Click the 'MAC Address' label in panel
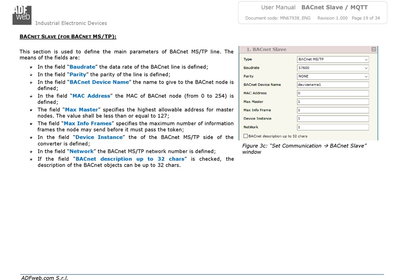This screenshot has width=403, height=280. tap(255, 93)
